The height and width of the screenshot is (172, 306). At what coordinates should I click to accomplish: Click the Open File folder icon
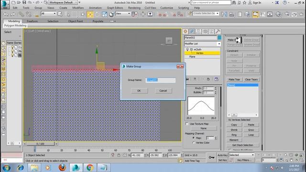pos(19,2)
